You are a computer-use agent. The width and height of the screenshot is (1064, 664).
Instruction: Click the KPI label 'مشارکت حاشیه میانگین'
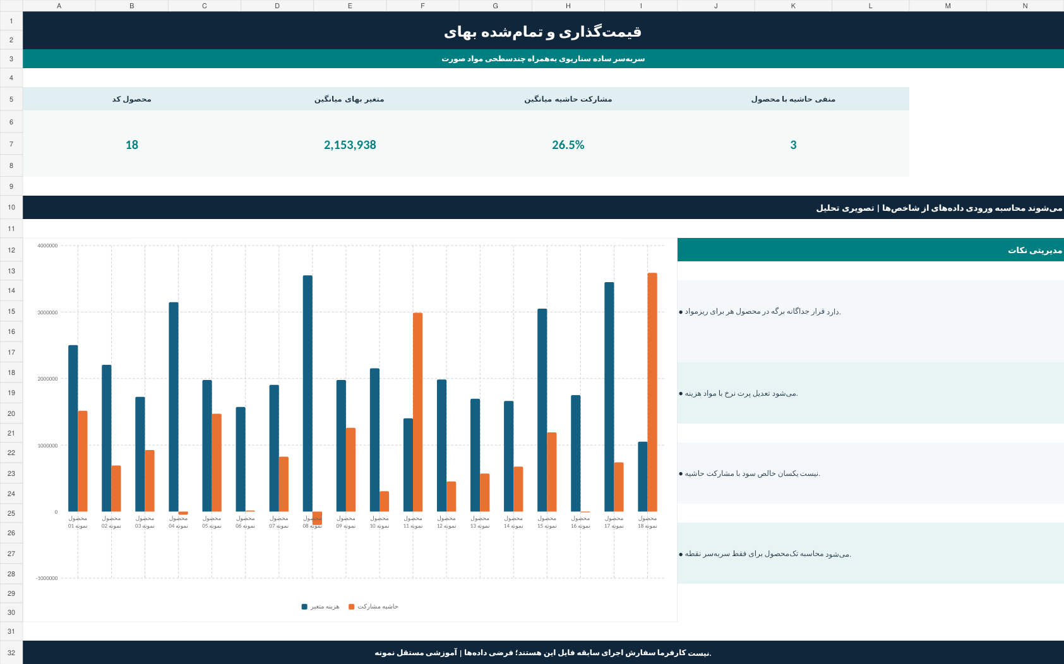568,99
